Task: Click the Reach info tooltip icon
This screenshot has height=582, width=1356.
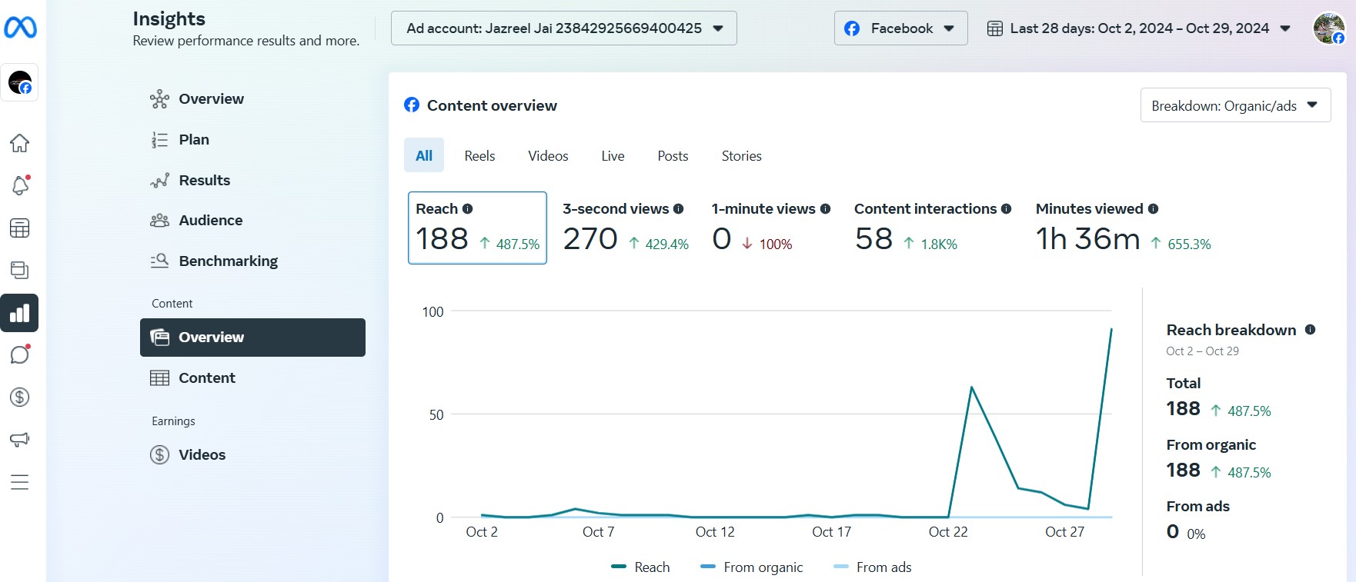Action: point(467,209)
